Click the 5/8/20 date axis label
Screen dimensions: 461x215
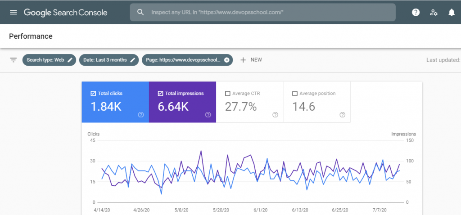pos(181,211)
